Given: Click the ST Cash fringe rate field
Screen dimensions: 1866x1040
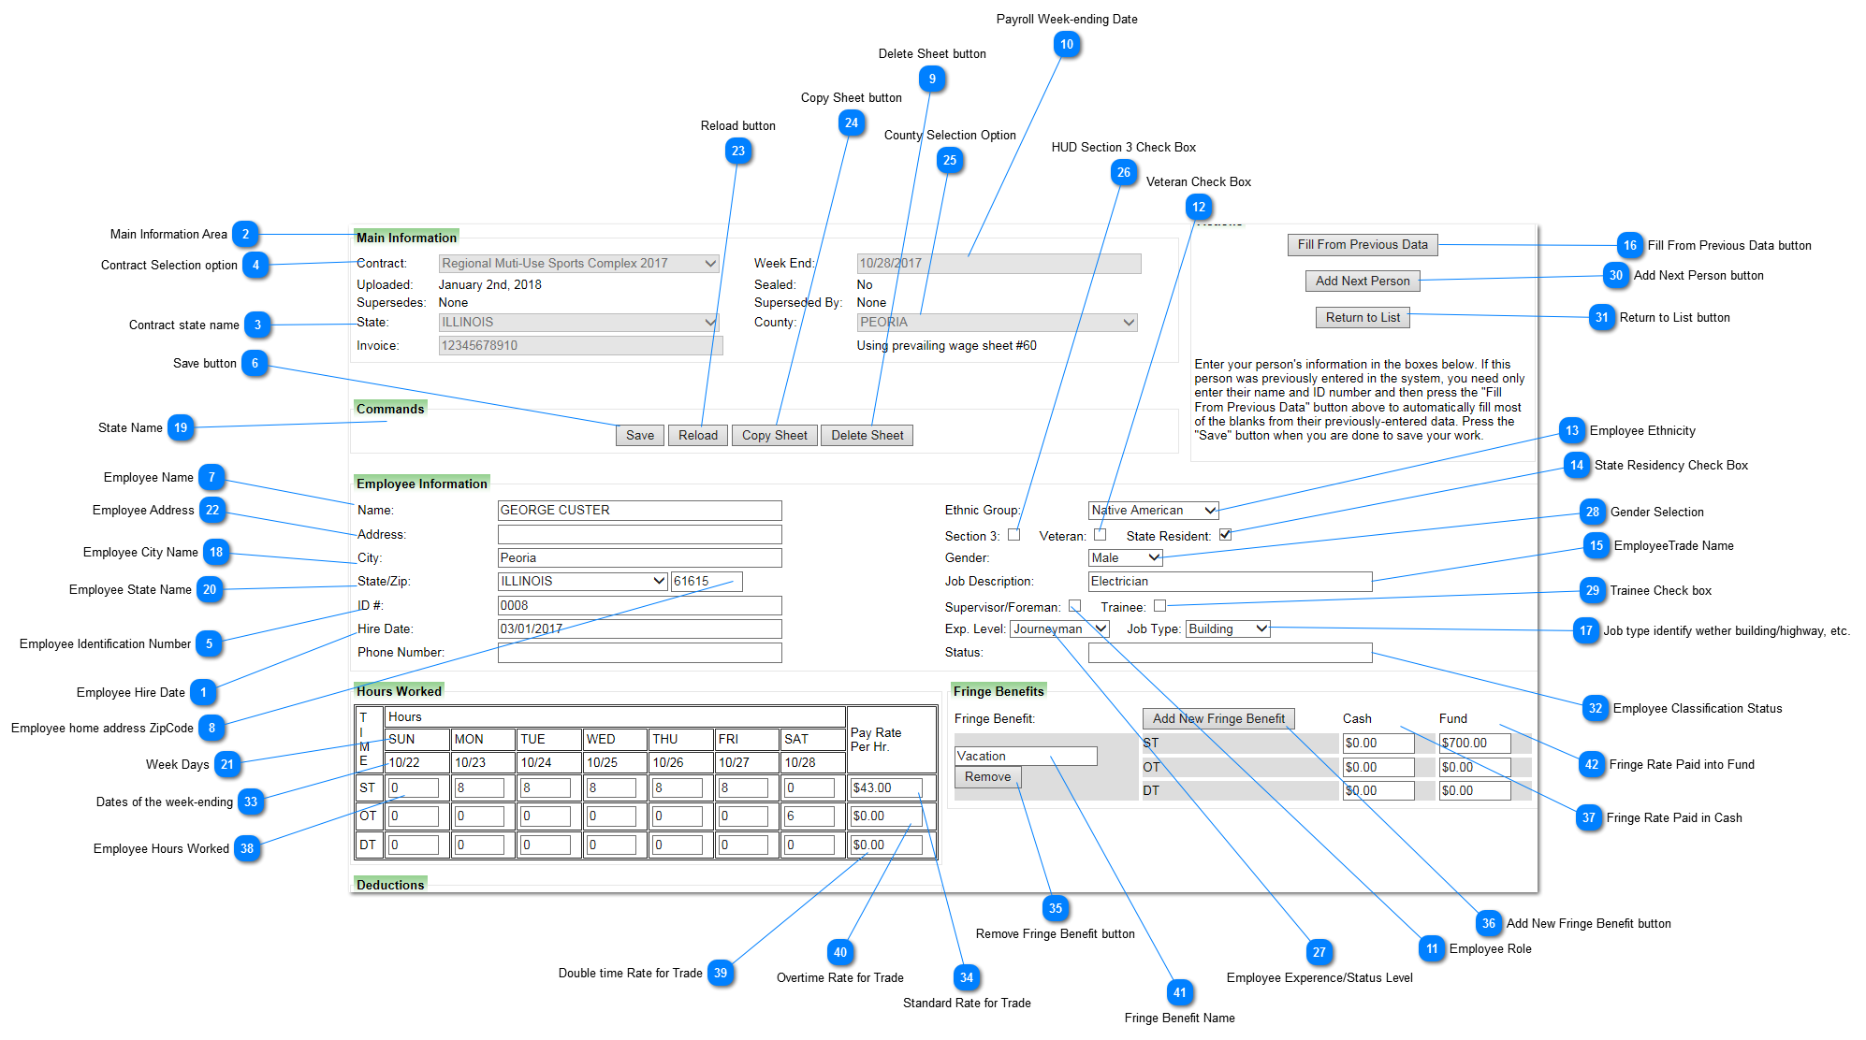Looking at the screenshot, I should click(1378, 743).
